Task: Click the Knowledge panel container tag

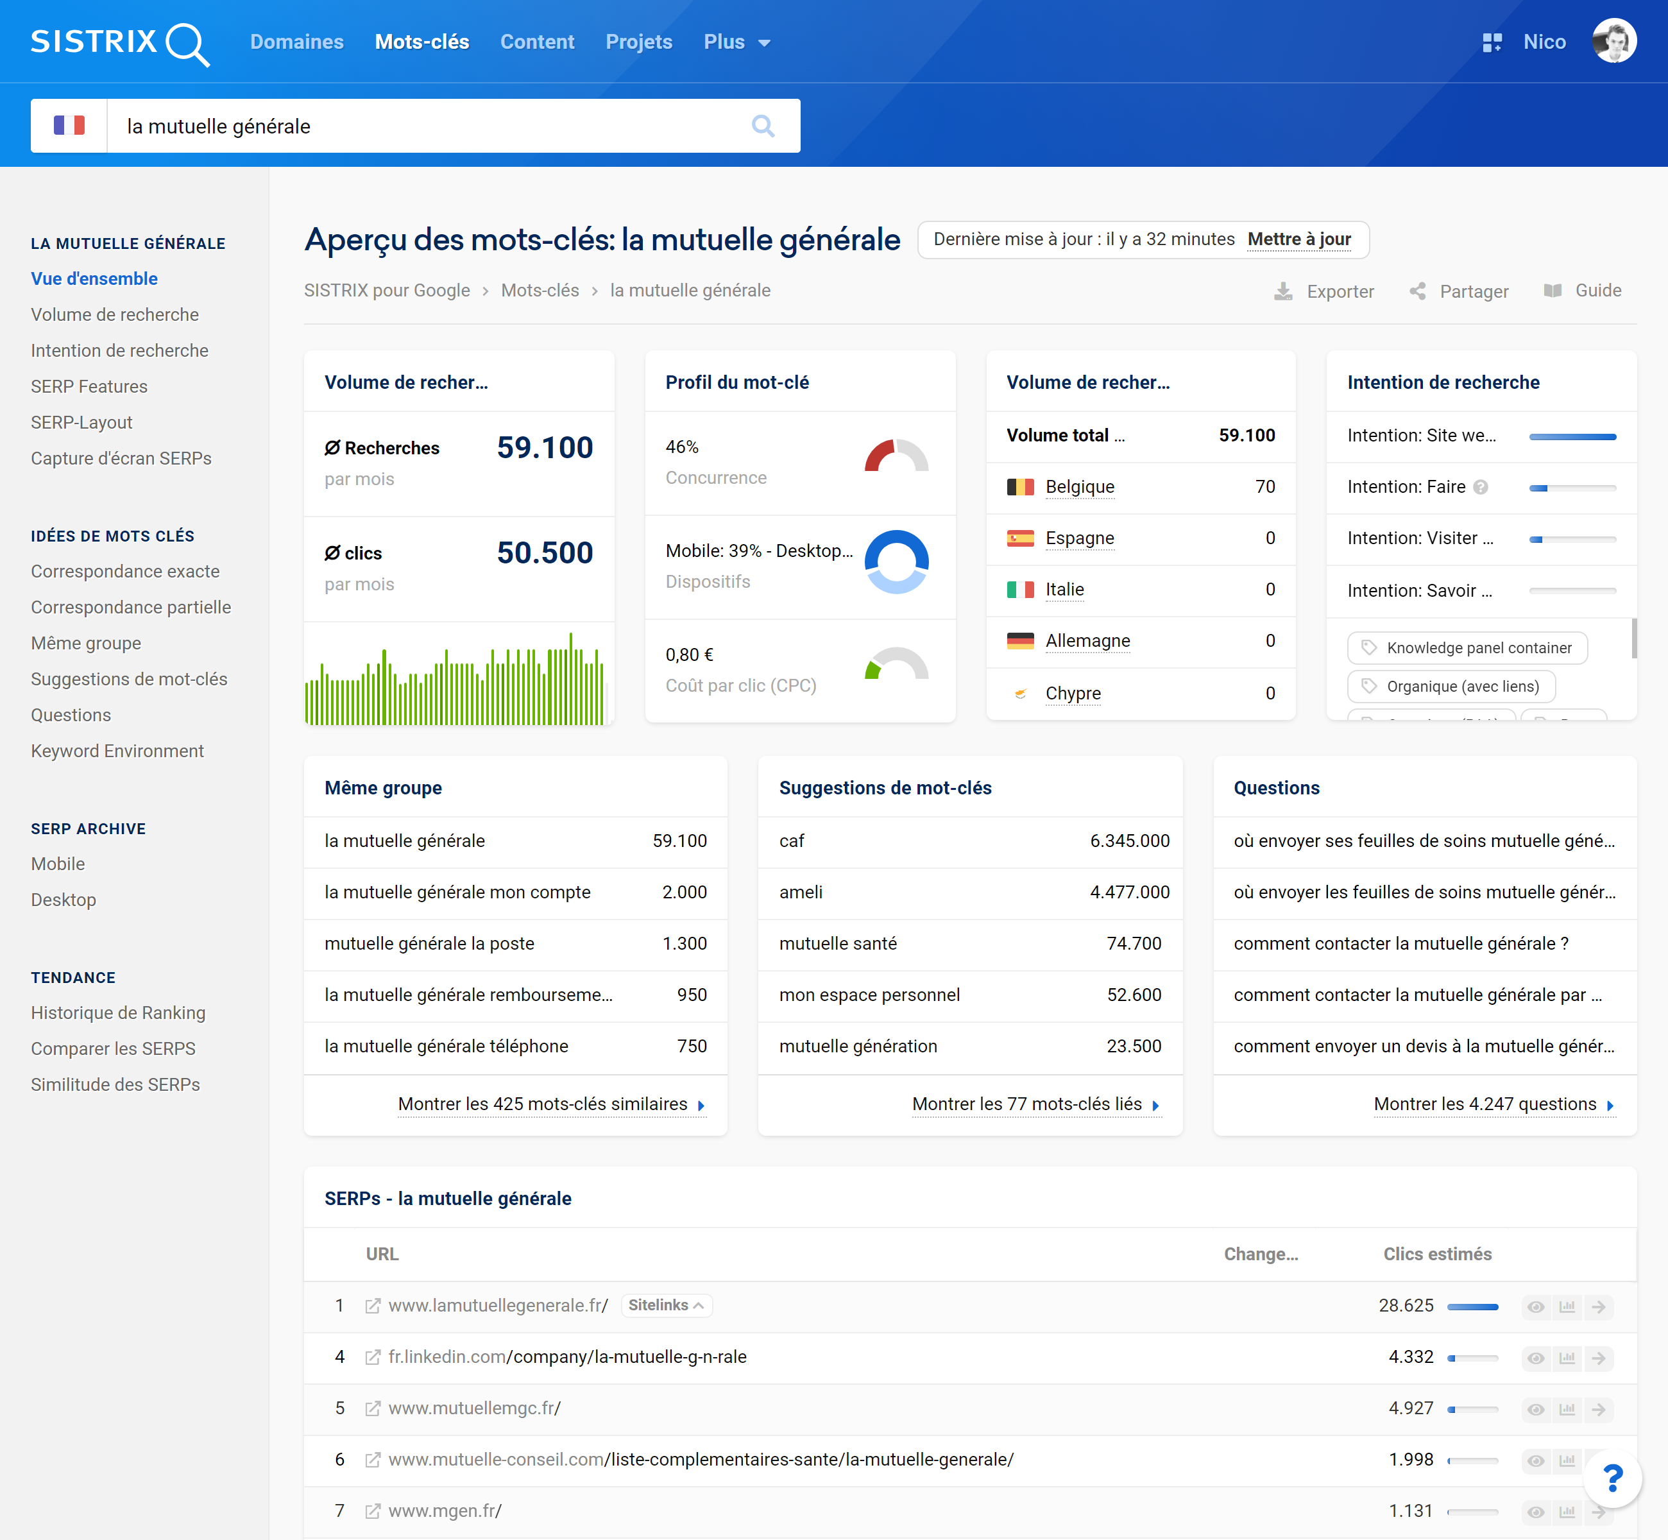Action: point(1467,648)
